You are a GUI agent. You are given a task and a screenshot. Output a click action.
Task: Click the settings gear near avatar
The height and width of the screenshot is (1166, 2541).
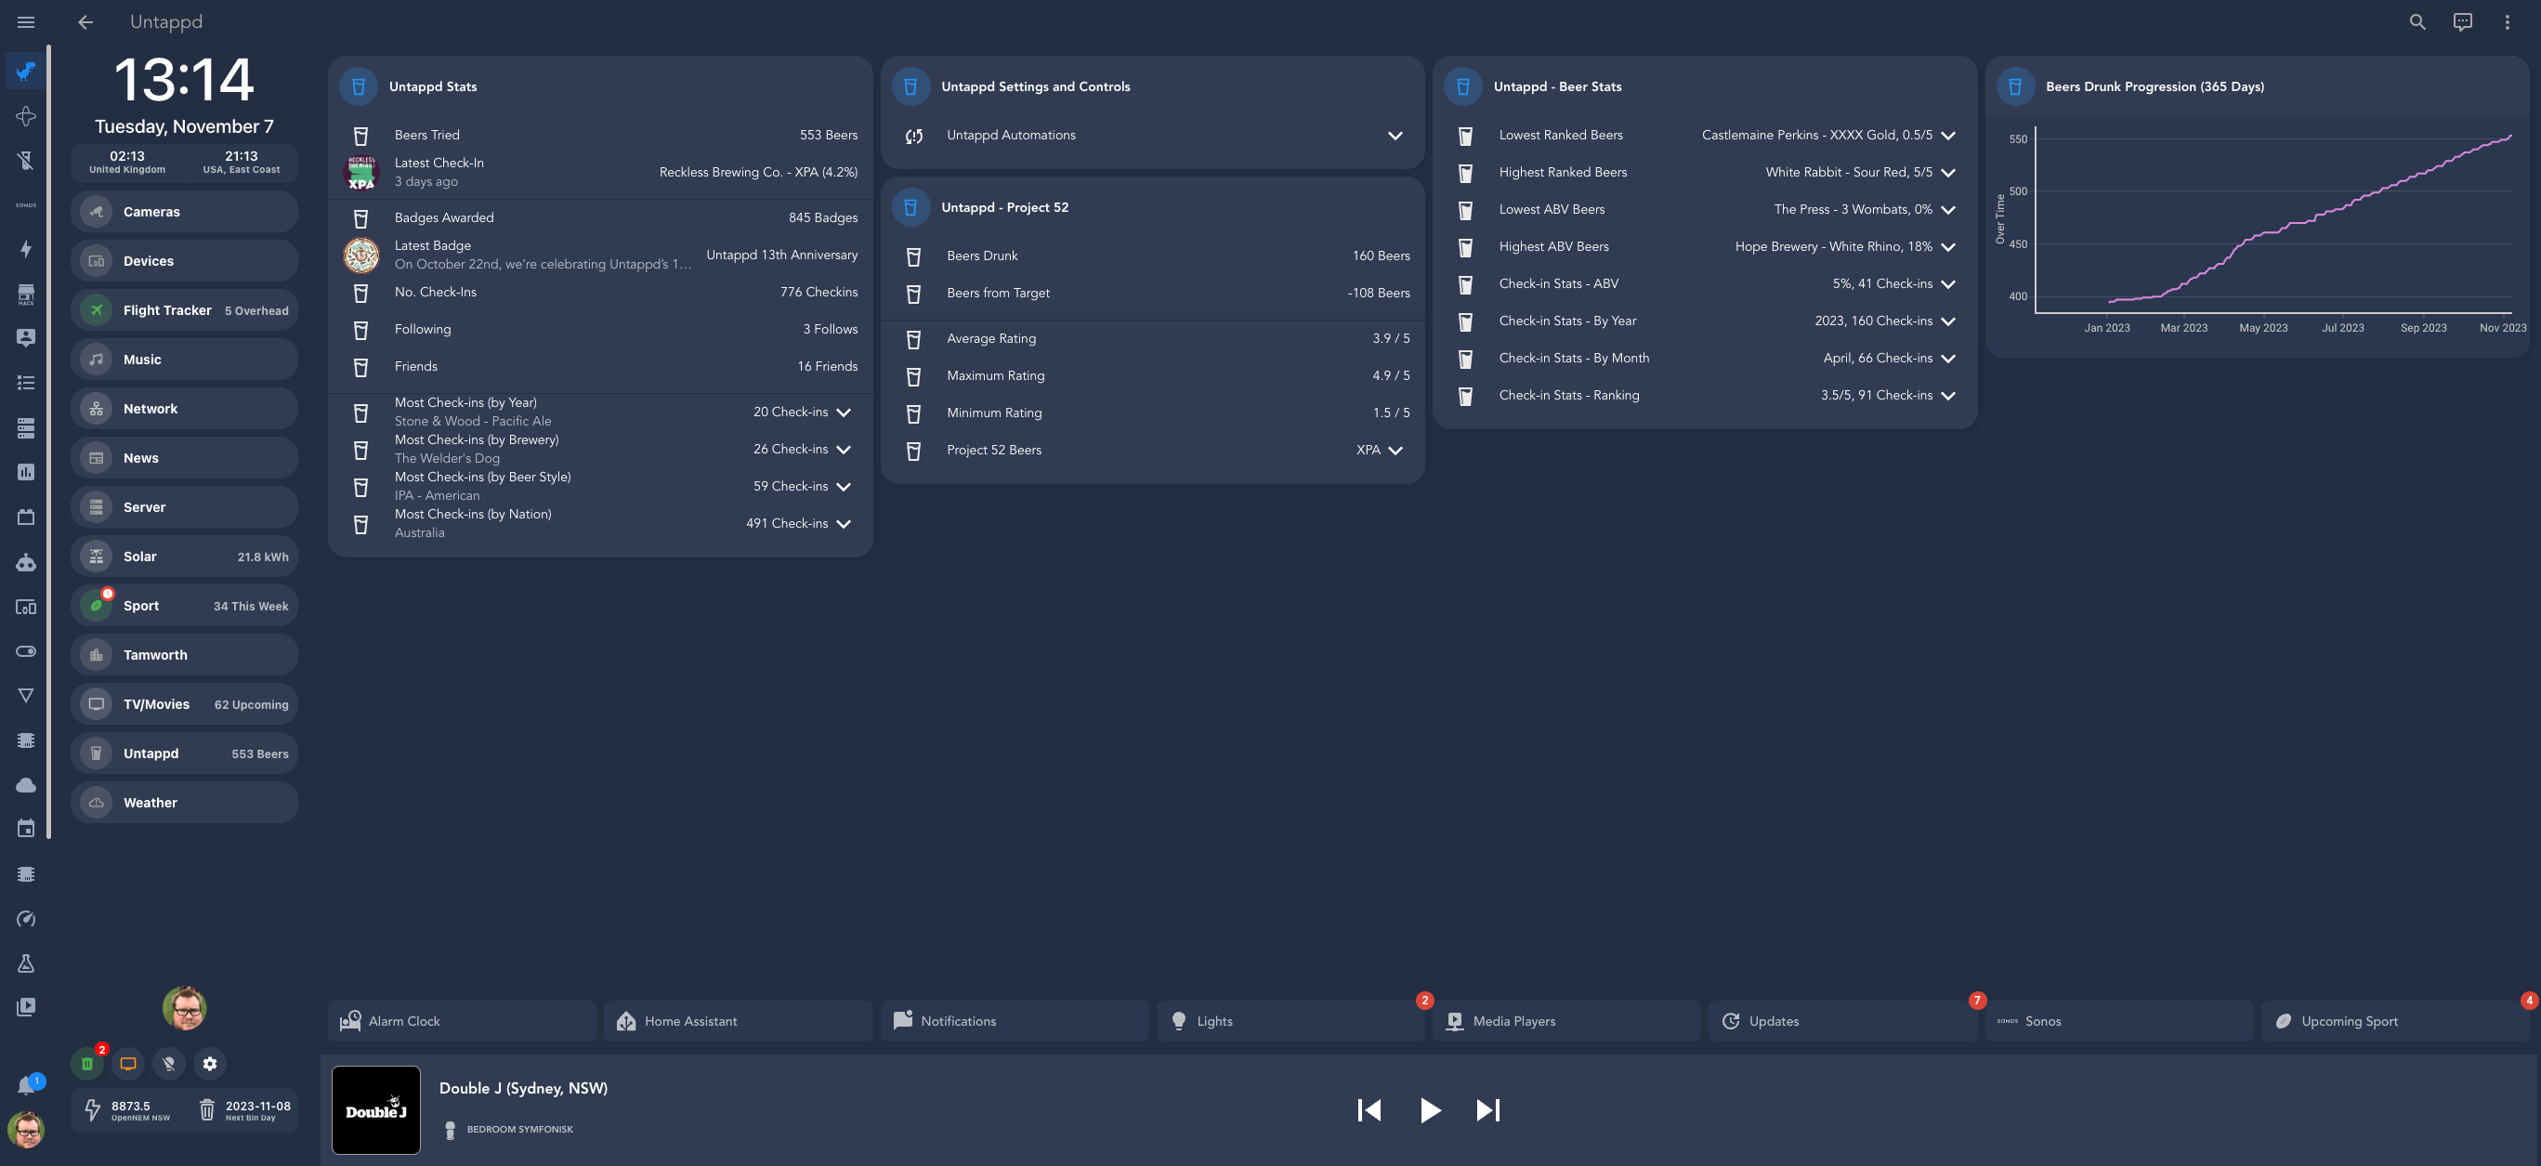209,1064
